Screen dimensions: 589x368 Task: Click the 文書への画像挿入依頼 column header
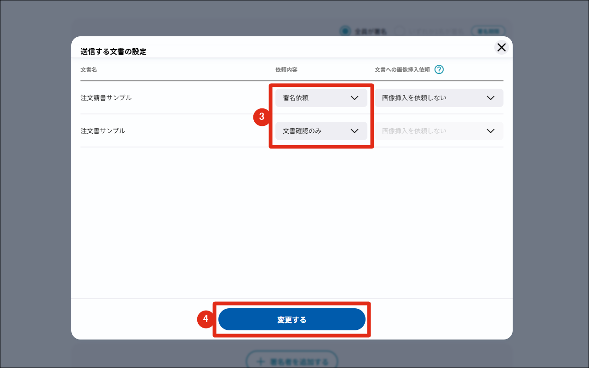(402, 70)
